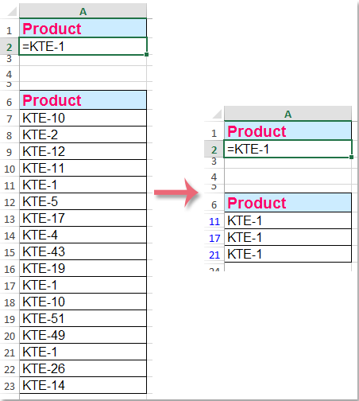
Task: Click filtered row header 21 in right sheet
Action: click(x=214, y=255)
